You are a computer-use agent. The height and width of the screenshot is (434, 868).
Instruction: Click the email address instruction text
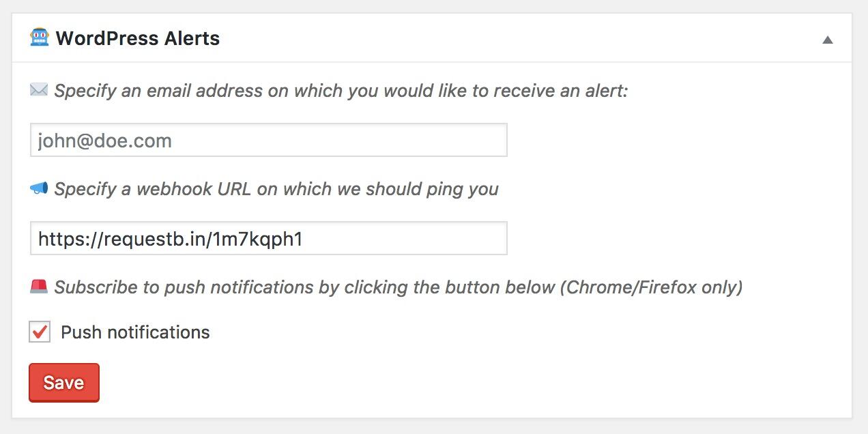(341, 91)
